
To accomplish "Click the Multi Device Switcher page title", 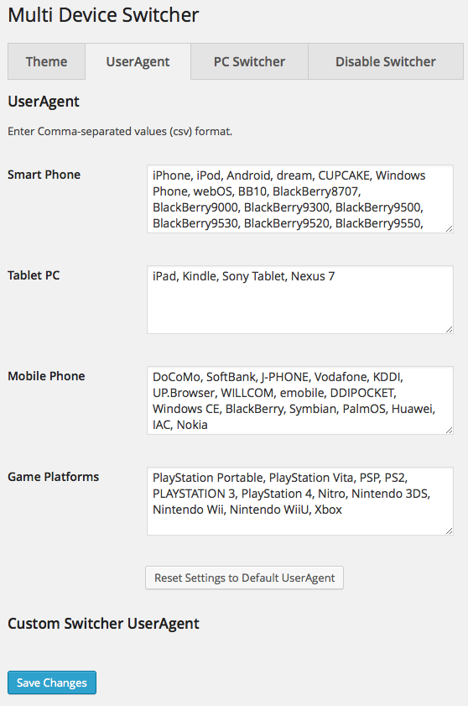I will tap(103, 15).
